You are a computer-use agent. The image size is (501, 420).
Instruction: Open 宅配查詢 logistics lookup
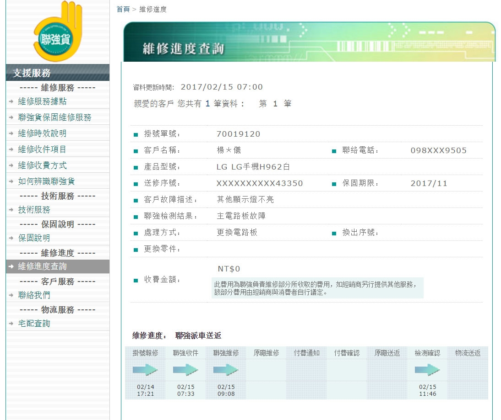34,324
